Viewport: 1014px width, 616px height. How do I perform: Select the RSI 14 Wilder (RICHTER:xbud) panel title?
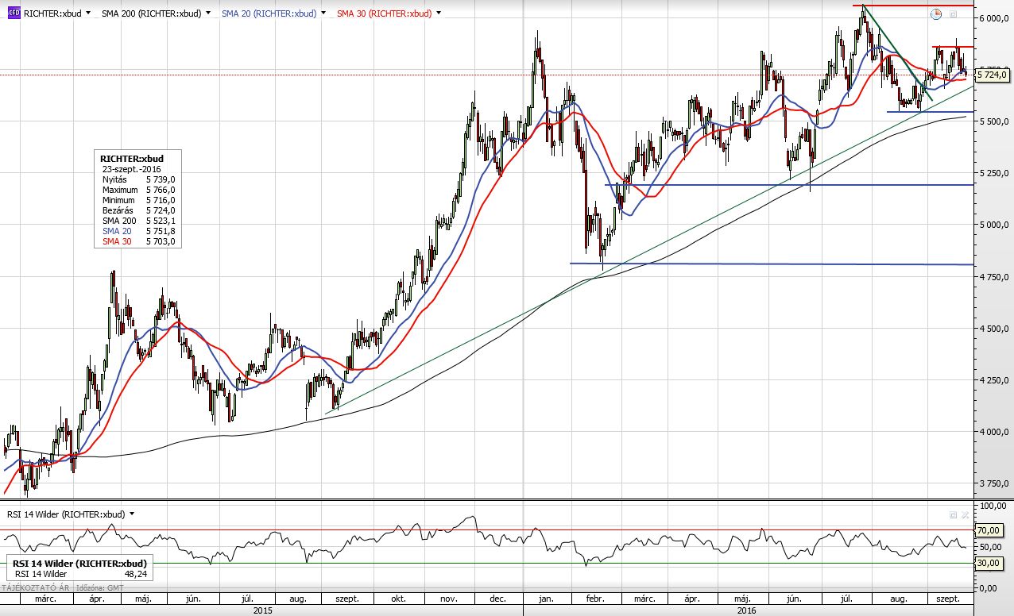point(65,514)
